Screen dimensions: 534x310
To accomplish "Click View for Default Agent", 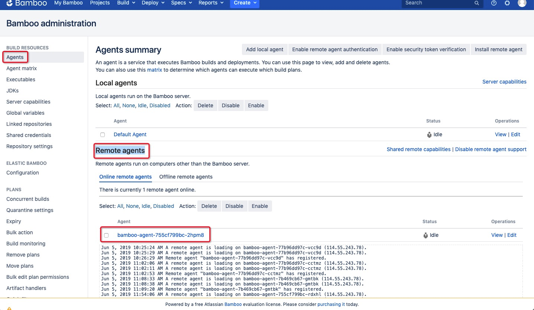I will pyautogui.click(x=501, y=134).
